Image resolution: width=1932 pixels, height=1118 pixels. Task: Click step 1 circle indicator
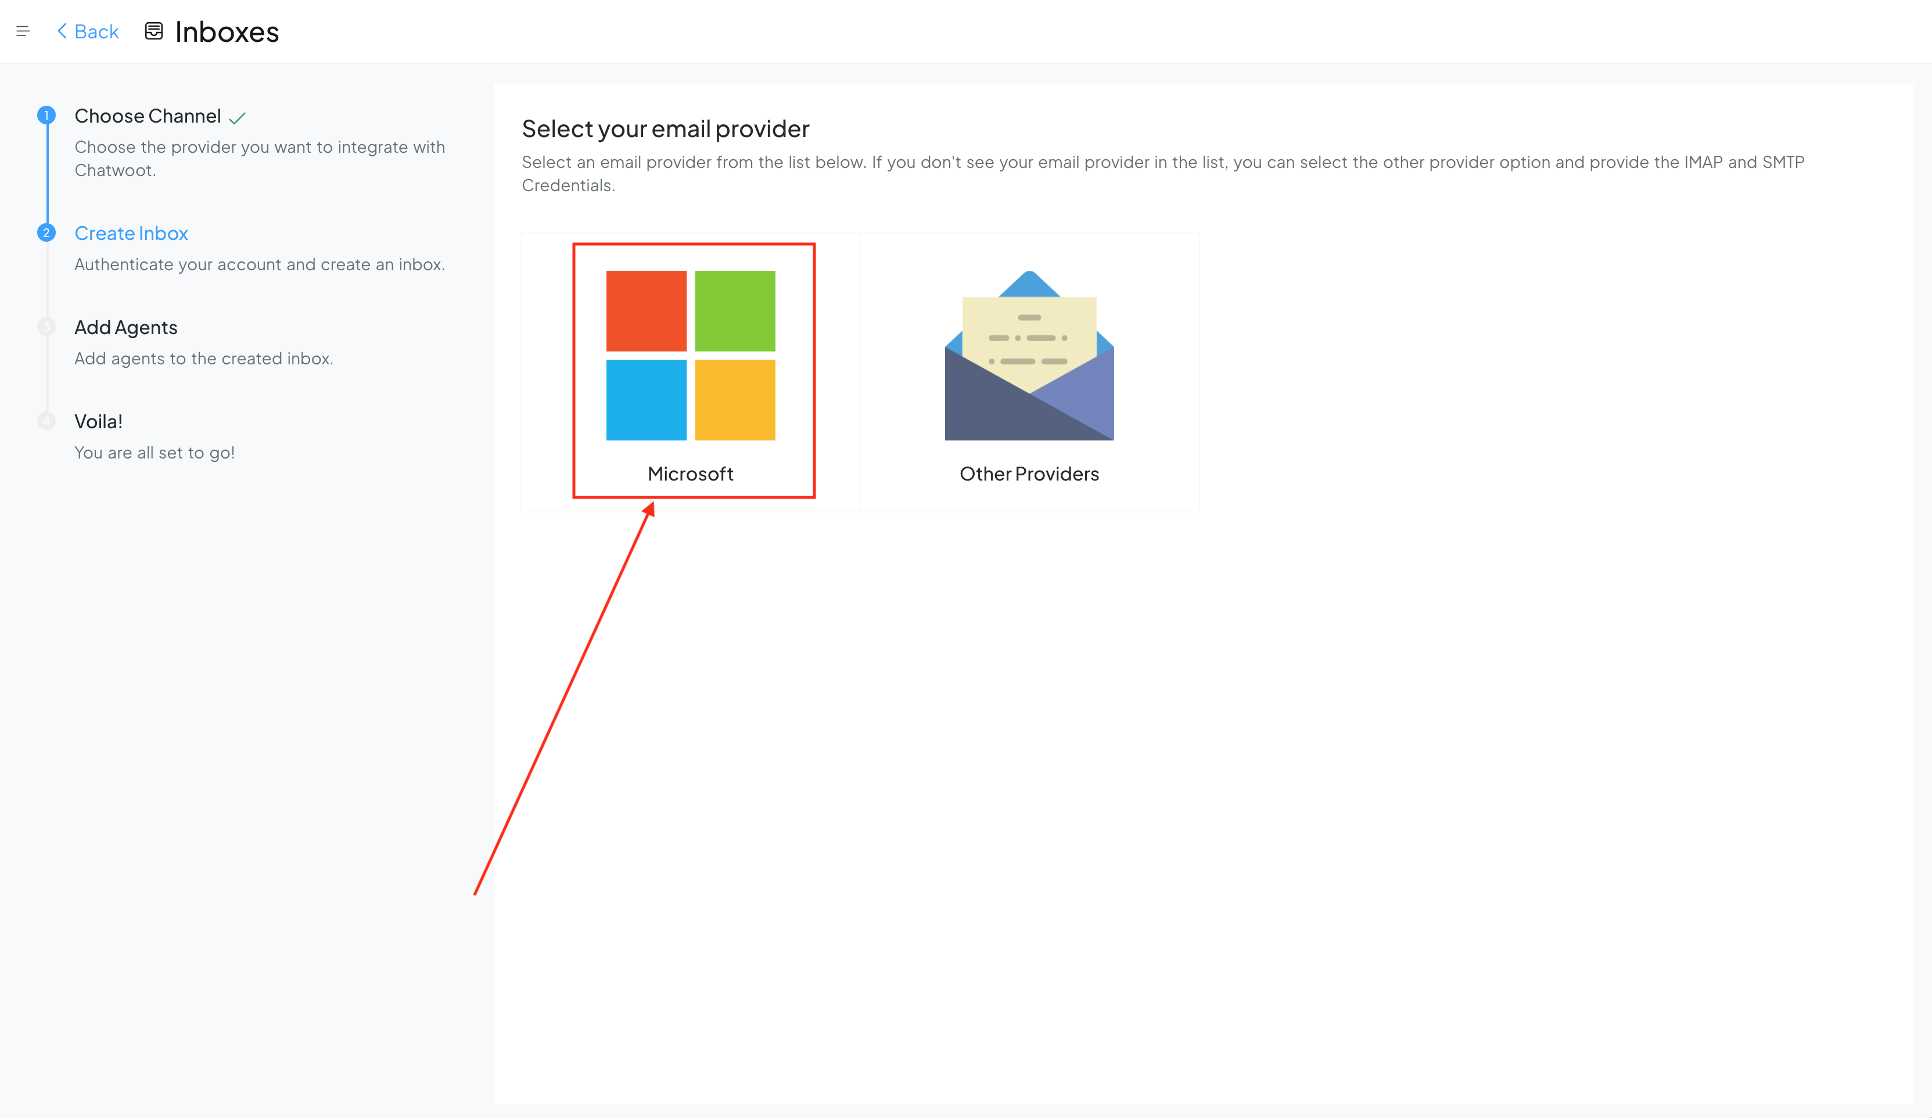pos(47,116)
